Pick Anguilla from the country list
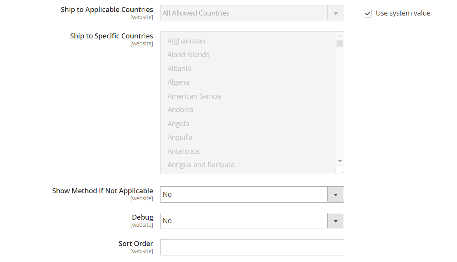This screenshot has height=262, width=457. coord(180,137)
